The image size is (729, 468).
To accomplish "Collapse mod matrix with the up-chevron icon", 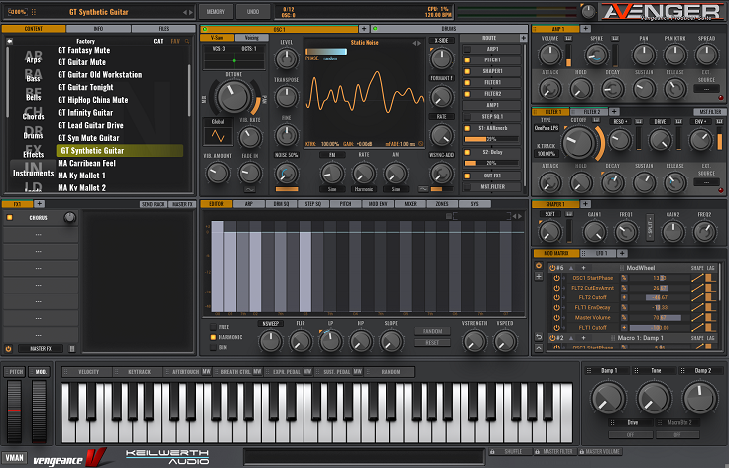I will point(539,348).
